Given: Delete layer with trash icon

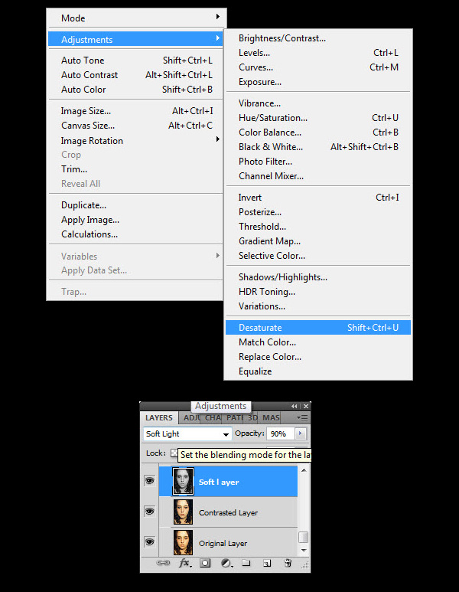Looking at the screenshot, I should (288, 563).
